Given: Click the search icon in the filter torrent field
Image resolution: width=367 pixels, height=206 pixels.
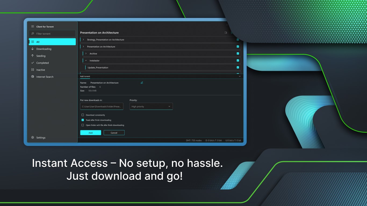Looking at the screenshot, I should pos(32,33).
